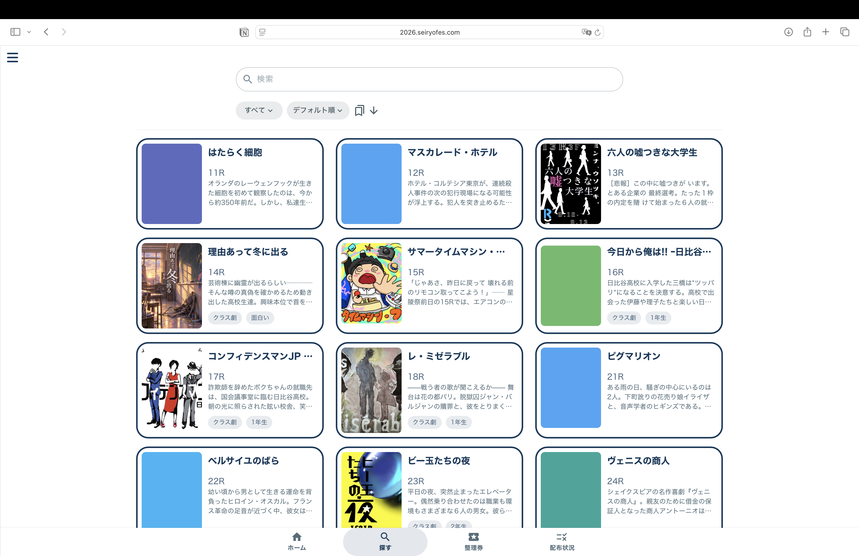859x556 pixels.
Task: Open 理由あって冬に出る card title
Action: tap(248, 252)
